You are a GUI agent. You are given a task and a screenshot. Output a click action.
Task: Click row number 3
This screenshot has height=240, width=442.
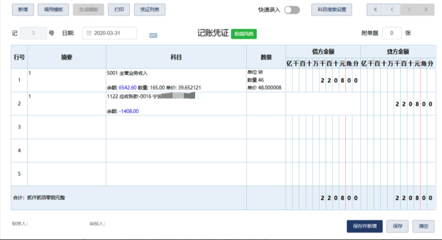tap(19, 127)
